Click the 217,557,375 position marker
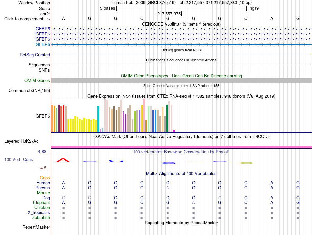312x235 pixels. click(x=169, y=14)
